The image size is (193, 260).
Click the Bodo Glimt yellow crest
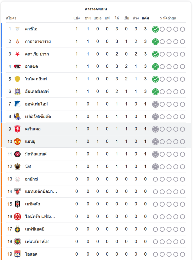17,79
